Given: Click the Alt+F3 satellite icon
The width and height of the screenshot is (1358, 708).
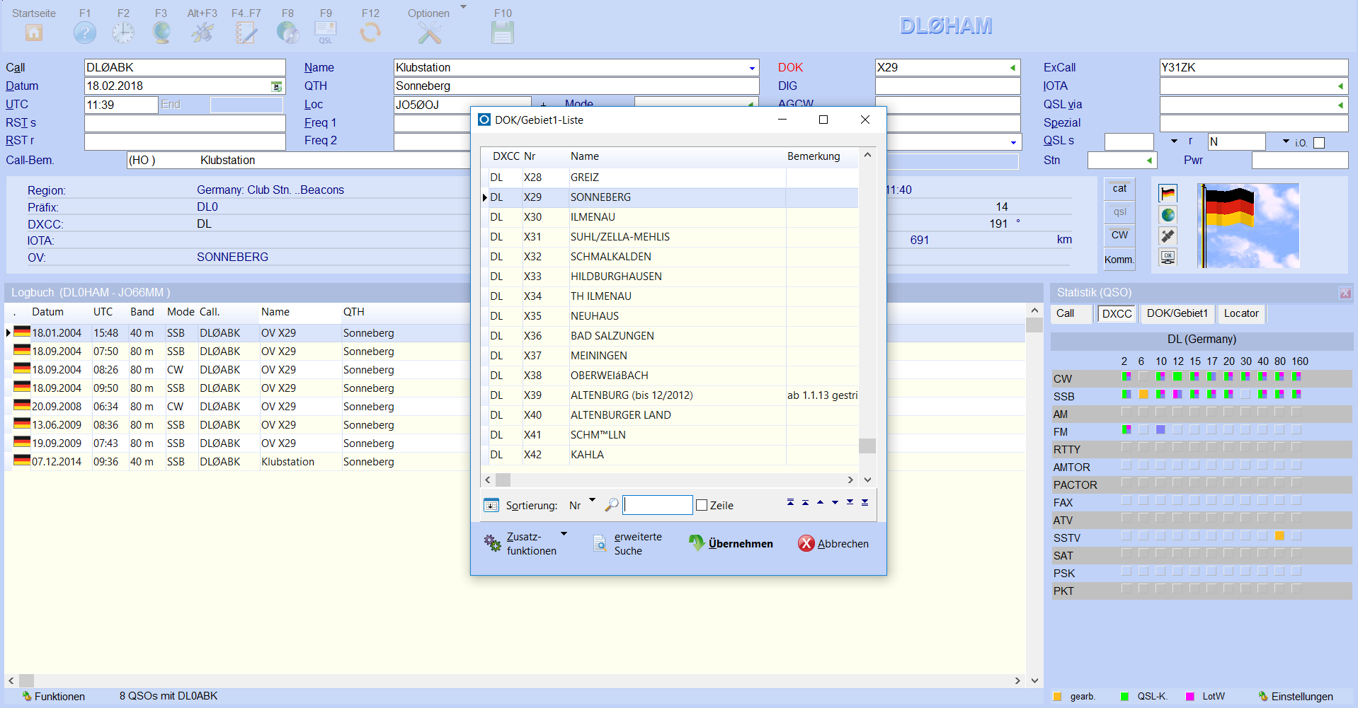Looking at the screenshot, I should pyautogui.click(x=202, y=33).
